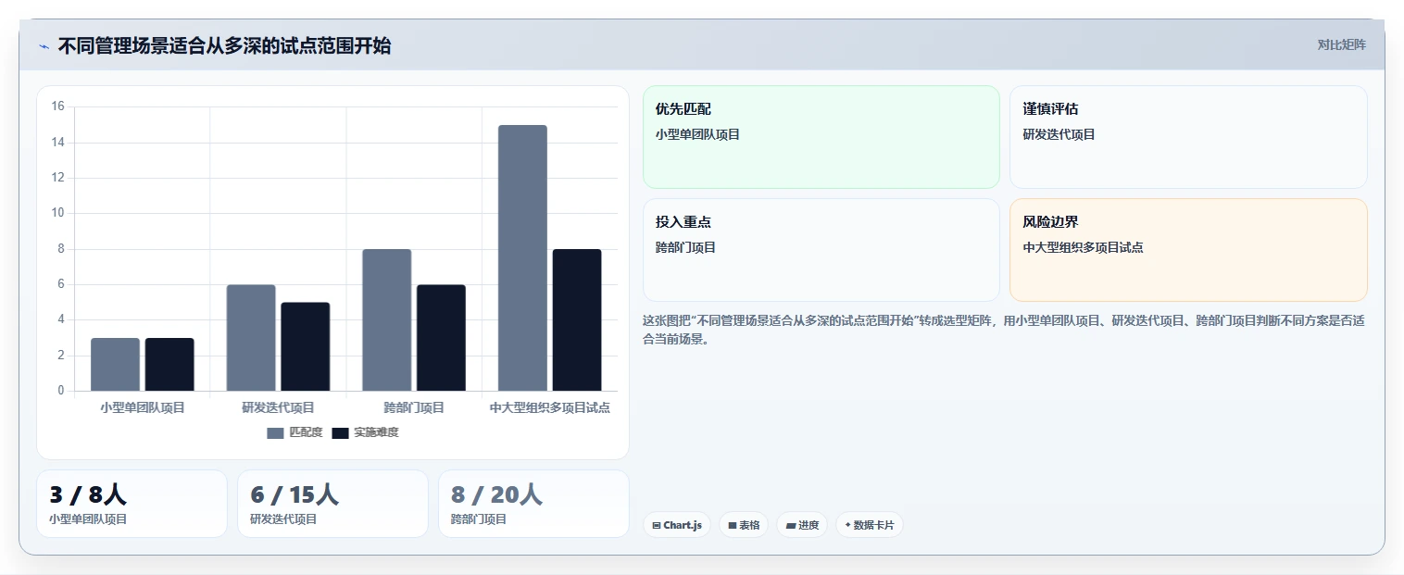The width and height of the screenshot is (1404, 575).
Task: Click the 中大型组织多项目试点 x-axis label
Action: pyautogui.click(x=550, y=407)
